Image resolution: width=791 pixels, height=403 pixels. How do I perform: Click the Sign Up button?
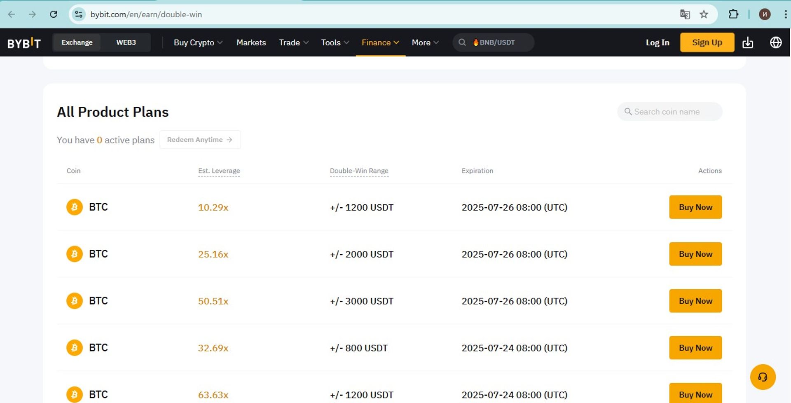707,42
